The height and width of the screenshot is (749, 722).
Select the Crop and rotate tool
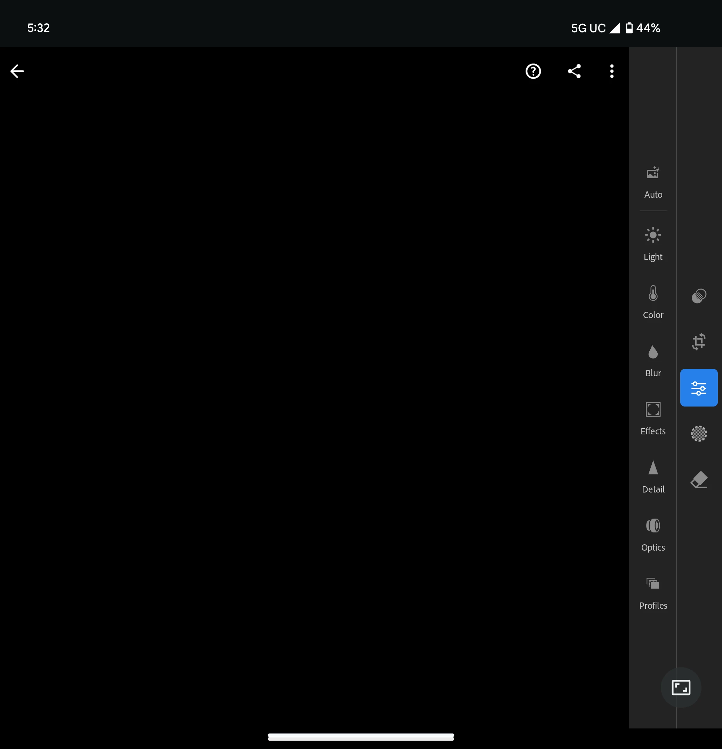click(699, 342)
